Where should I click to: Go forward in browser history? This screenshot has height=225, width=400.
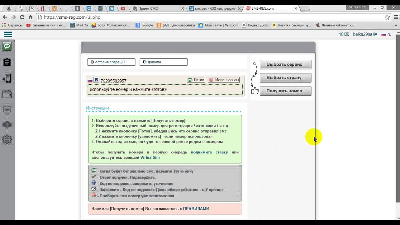(13, 17)
